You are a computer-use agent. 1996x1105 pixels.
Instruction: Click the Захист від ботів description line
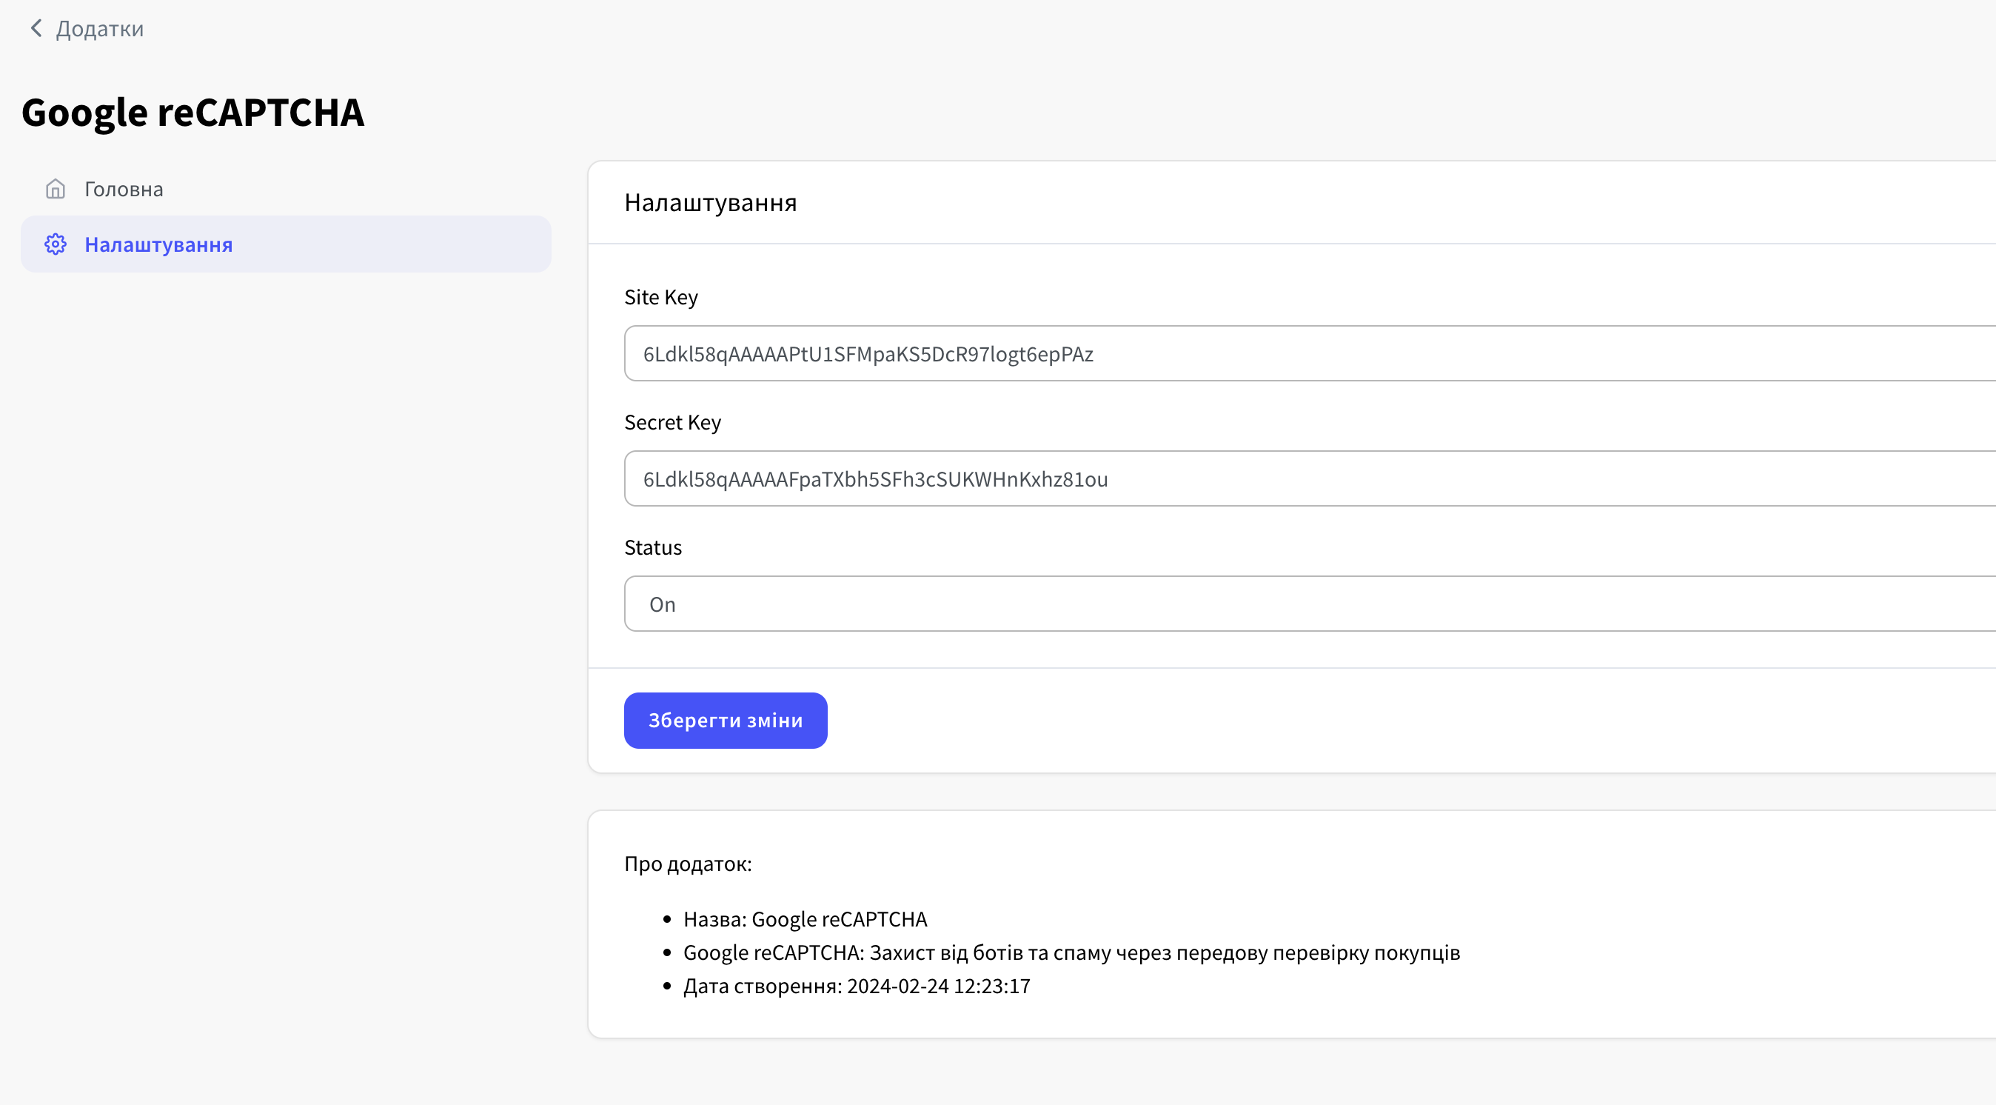pos(1071,953)
